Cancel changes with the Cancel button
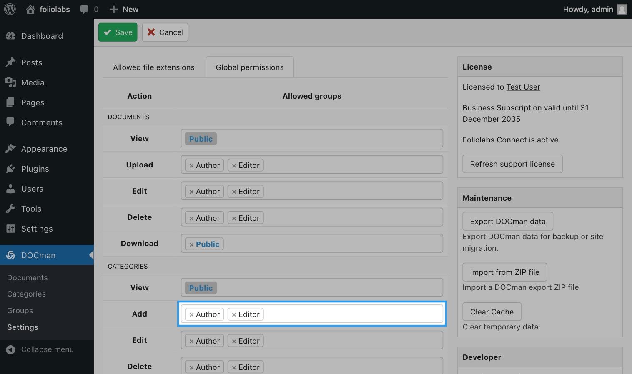This screenshot has width=632, height=374. pos(165,32)
